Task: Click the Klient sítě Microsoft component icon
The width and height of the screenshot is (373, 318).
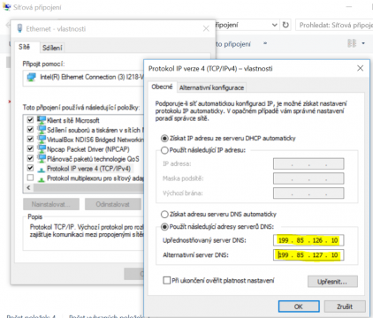Action: pos(42,120)
